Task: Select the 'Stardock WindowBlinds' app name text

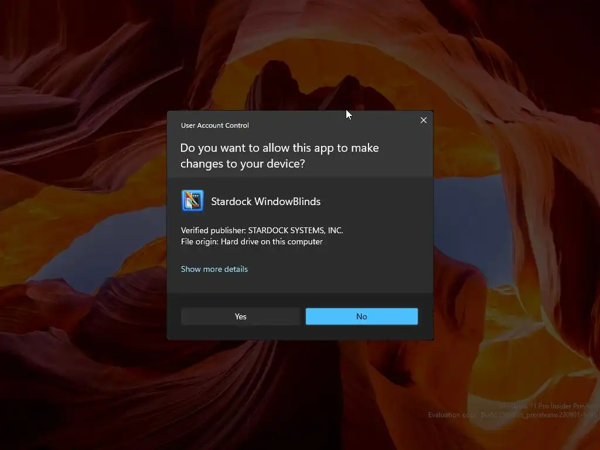Action: (266, 202)
